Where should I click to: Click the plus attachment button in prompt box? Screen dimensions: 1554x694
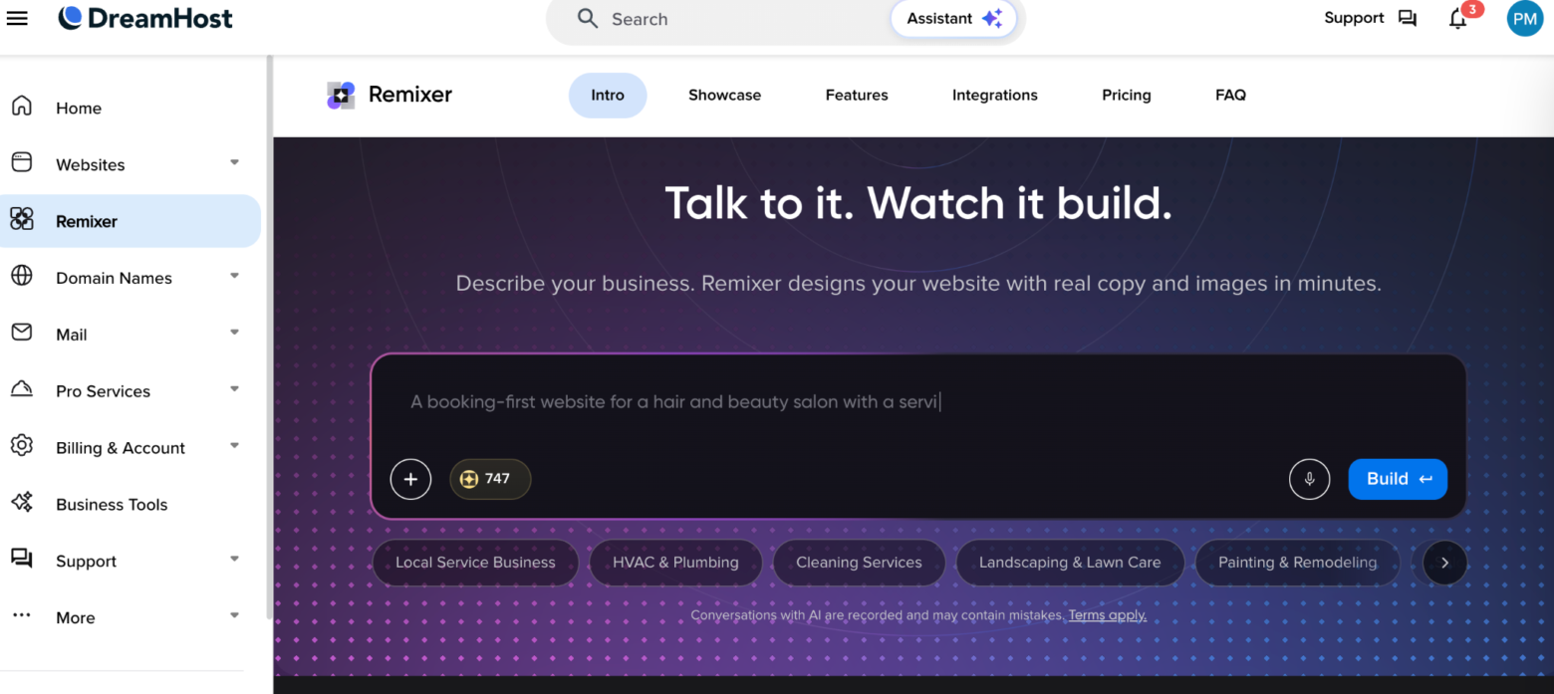point(410,479)
